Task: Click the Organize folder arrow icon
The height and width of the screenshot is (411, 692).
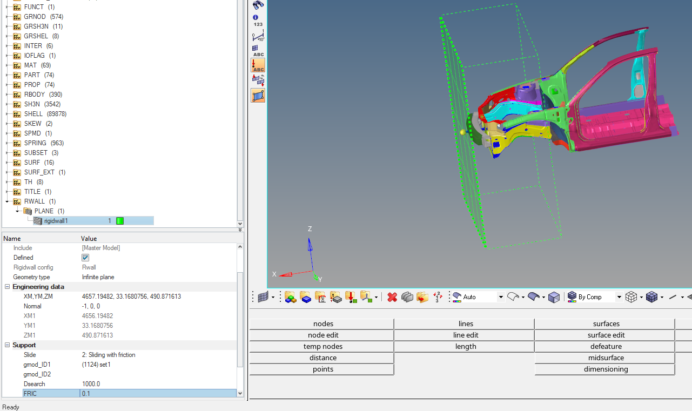Action: (x=422, y=297)
